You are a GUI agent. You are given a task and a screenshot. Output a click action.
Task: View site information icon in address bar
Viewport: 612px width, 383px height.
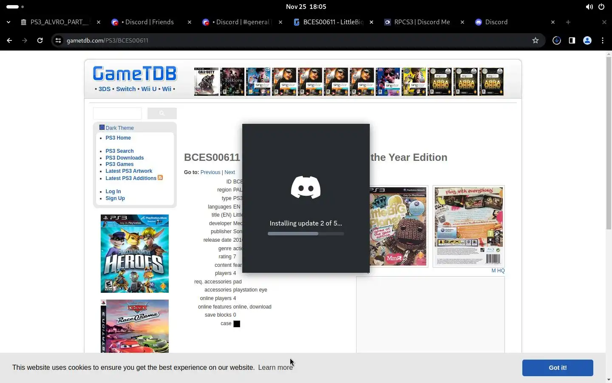(x=58, y=40)
